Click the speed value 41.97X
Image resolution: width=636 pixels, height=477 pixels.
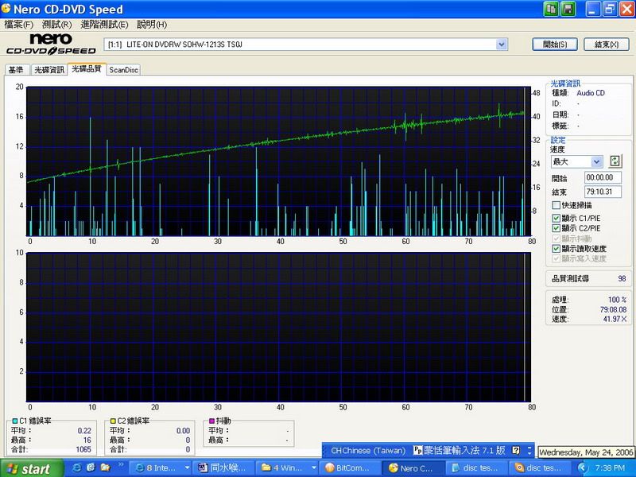click(615, 319)
